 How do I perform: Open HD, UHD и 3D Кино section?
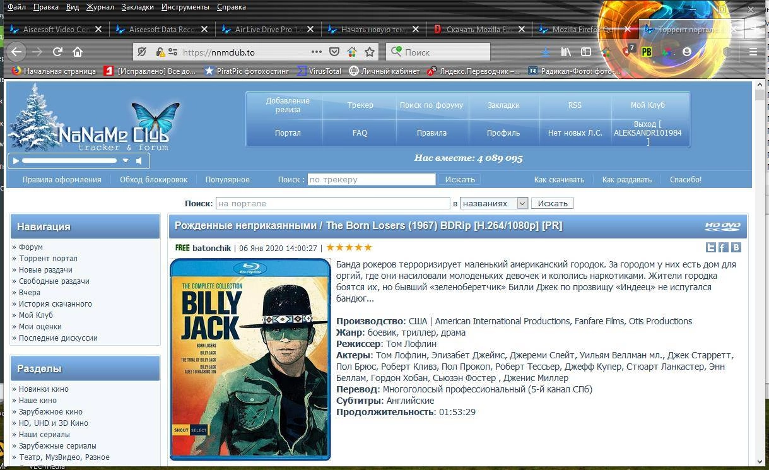click(x=54, y=423)
